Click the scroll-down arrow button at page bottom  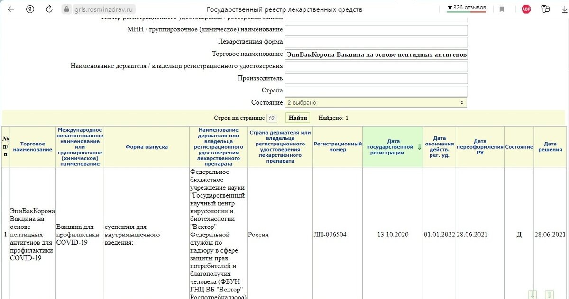tap(533, 295)
